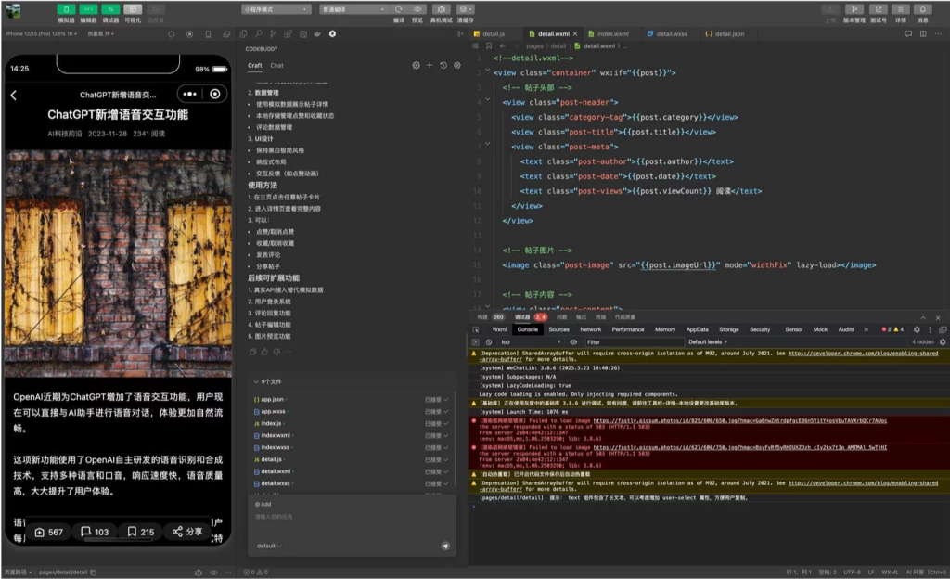The height and width of the screenshot is (579, 950).
Task: Click the simulator refresh icon
Action: pyautogui.click(x=172, y=34)
